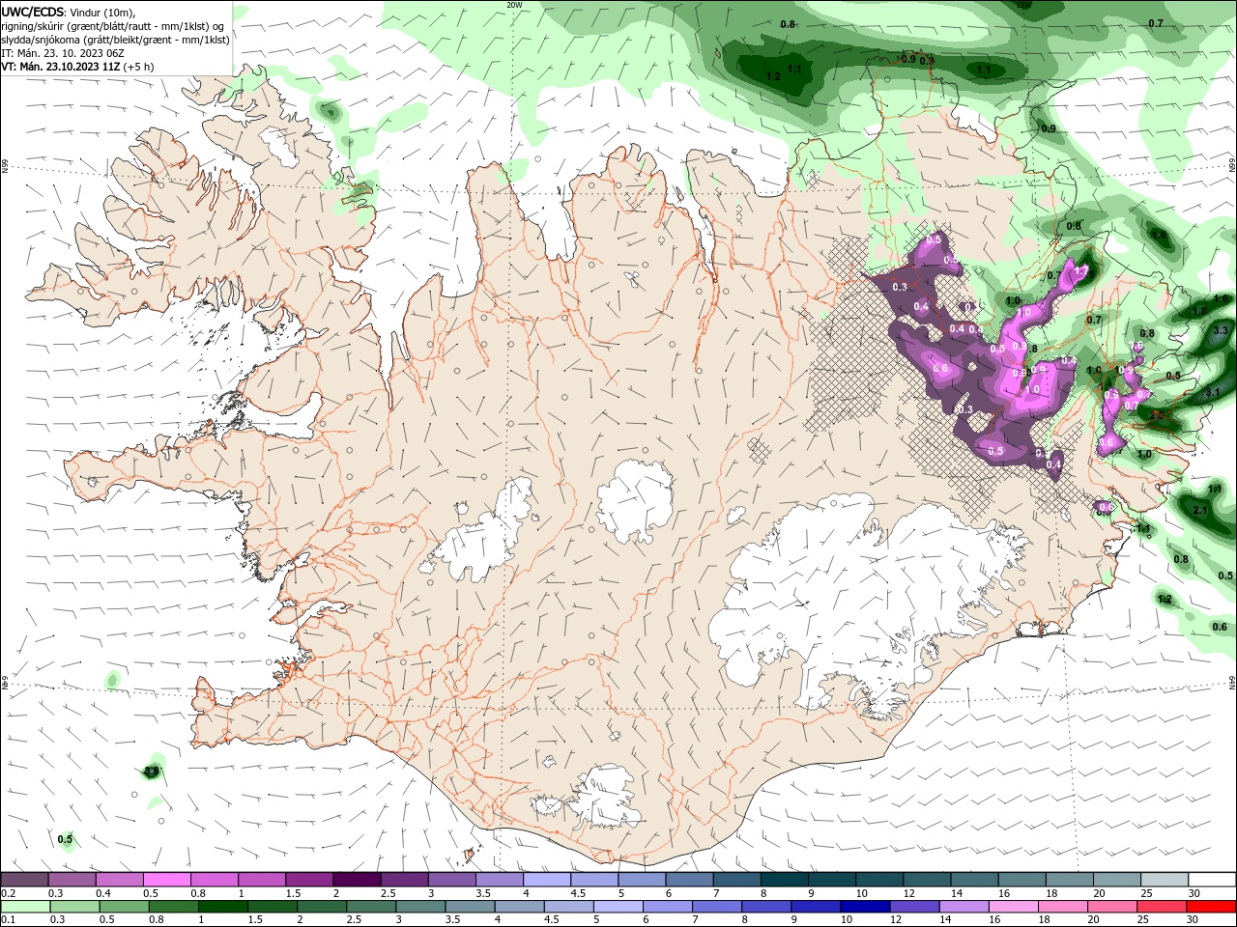Pick the grey-green 3 swatch in the rain legend
Viewport: 1237px width, 927px height.
pos(420,907)
